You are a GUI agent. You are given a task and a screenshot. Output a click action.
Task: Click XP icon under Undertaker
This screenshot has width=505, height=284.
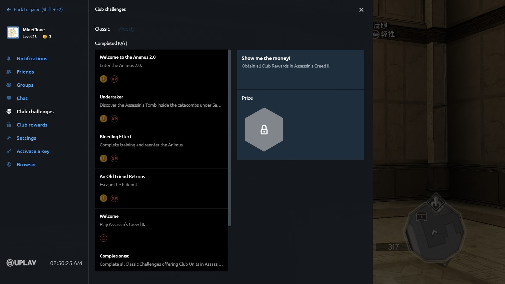click(x=114, y=119)
